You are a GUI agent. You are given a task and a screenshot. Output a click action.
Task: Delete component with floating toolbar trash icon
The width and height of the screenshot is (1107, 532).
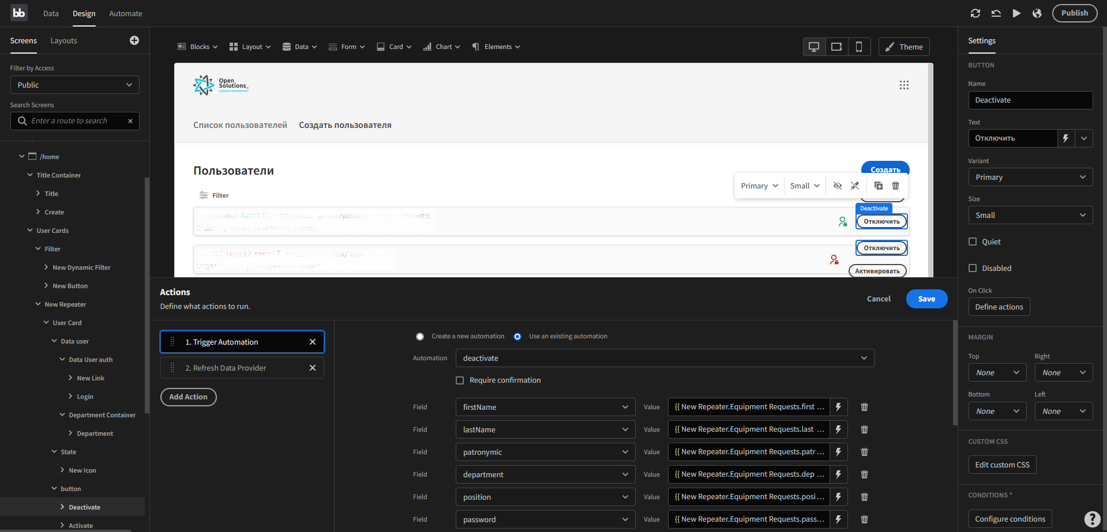[896, 186]
